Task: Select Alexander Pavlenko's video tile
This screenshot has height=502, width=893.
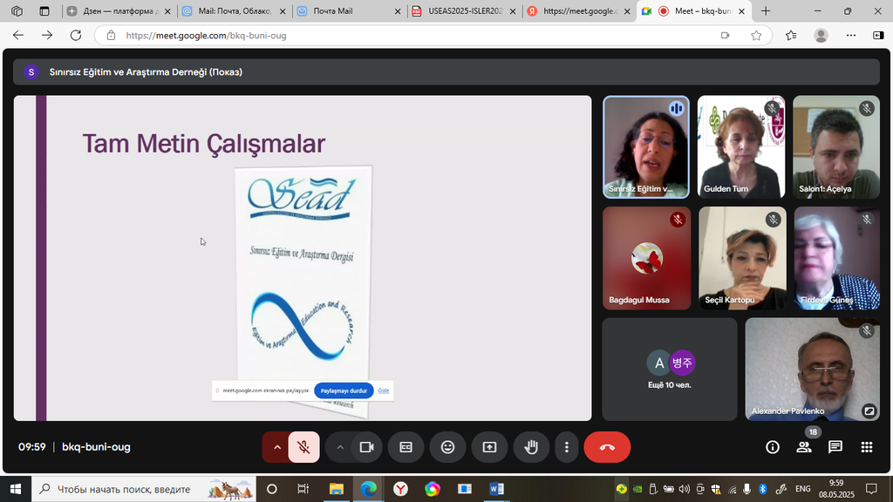Action: coord(811,369)
